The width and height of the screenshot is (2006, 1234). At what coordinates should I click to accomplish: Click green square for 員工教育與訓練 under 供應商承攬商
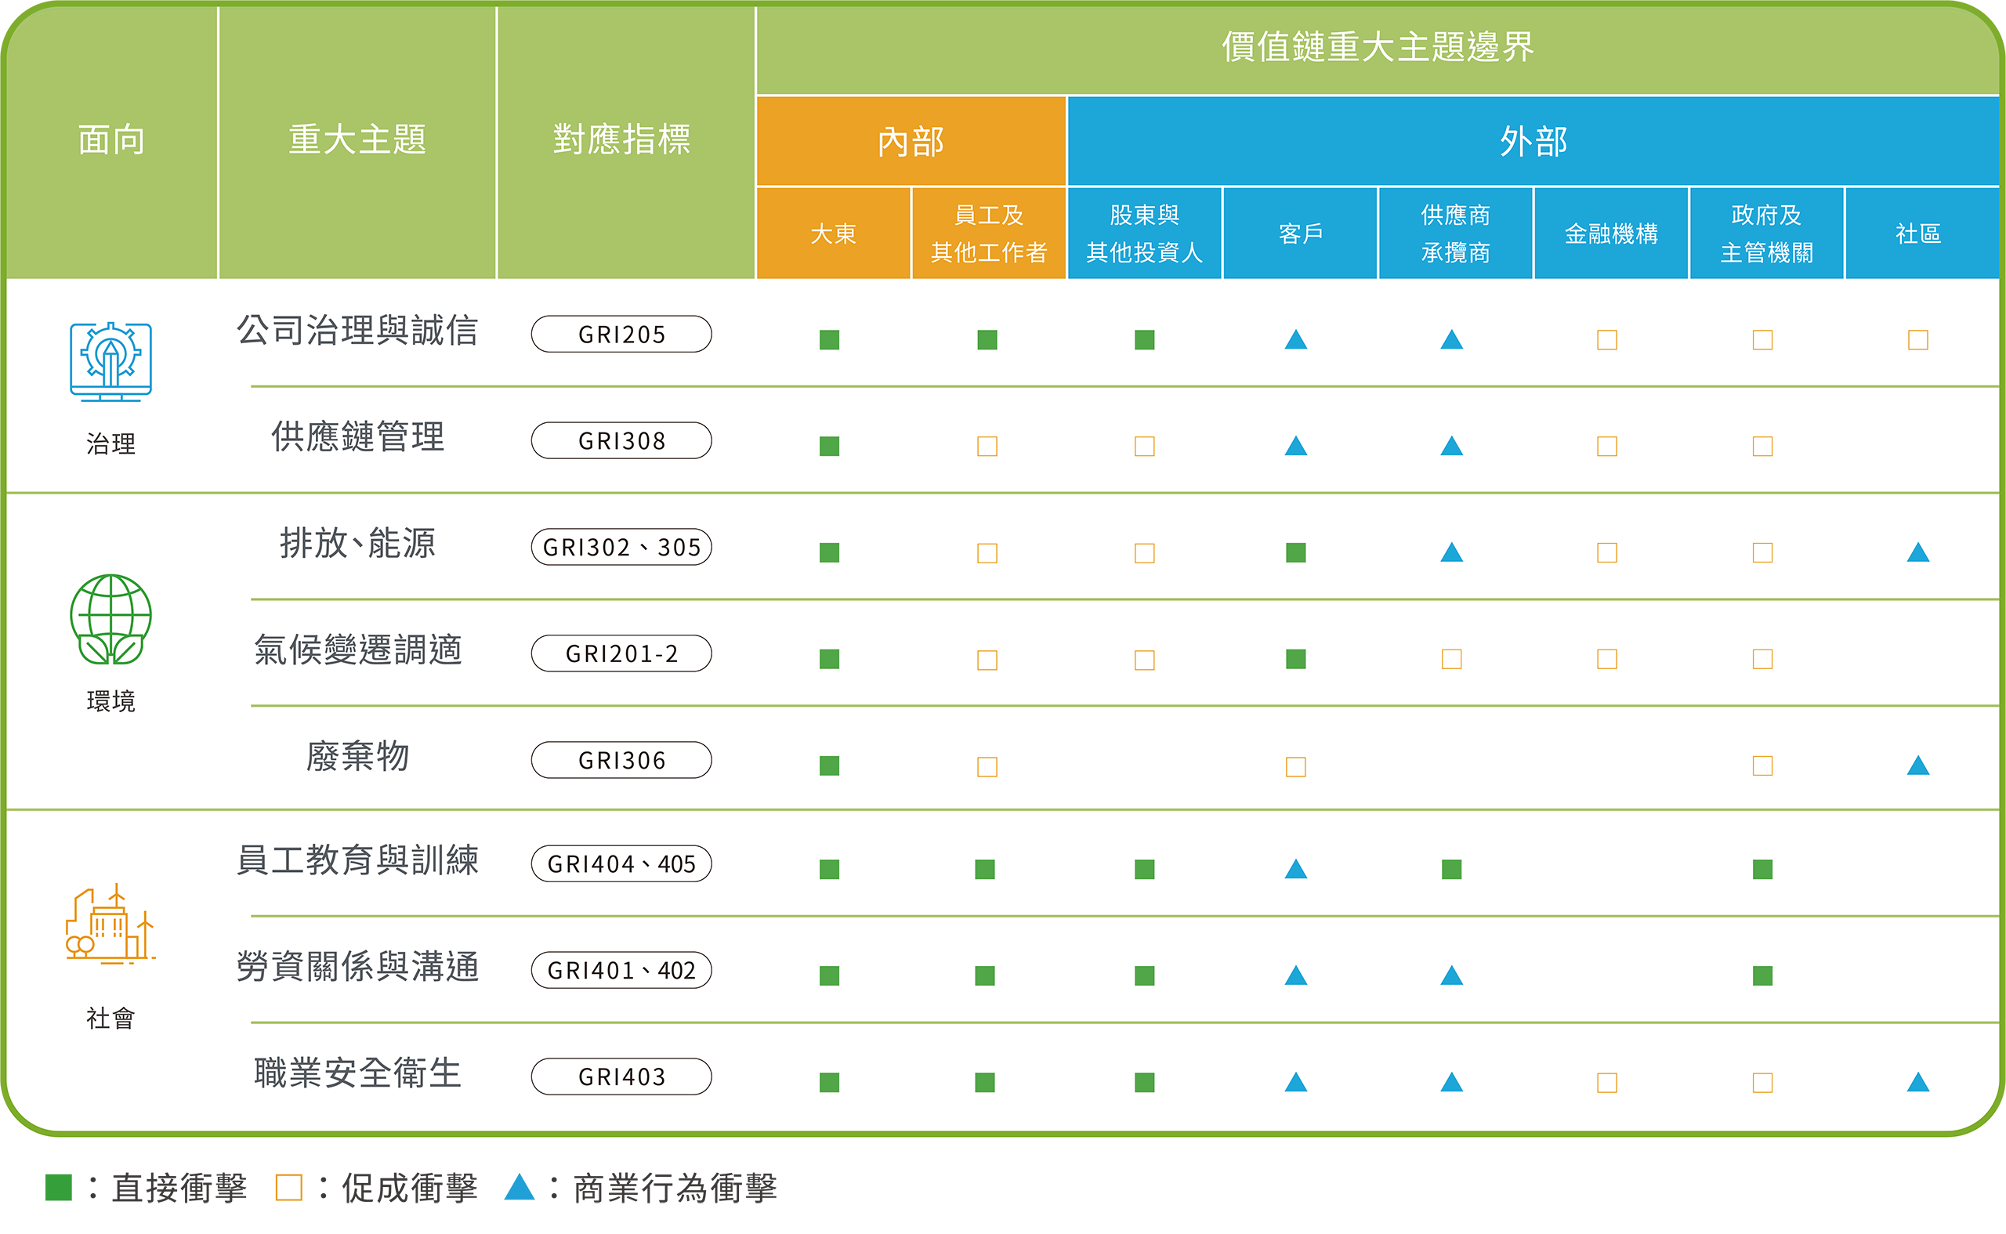(x=1451, y=869)
